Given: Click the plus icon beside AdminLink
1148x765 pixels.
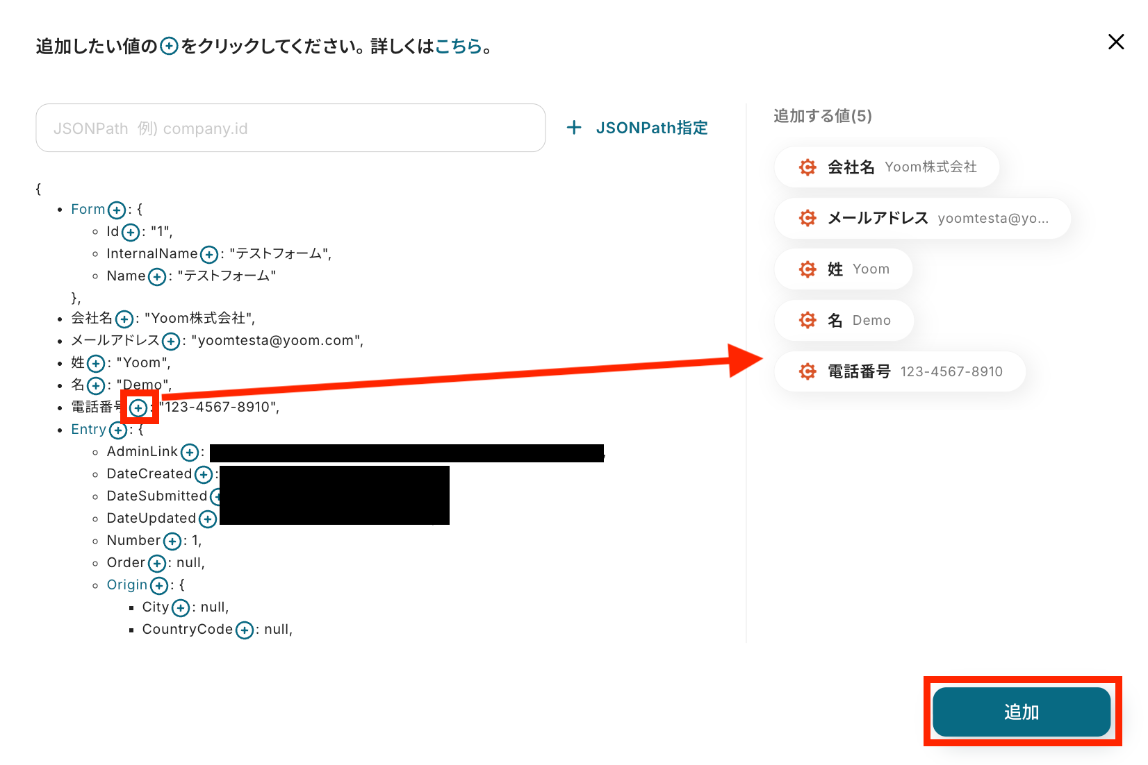Looking at the screenshot, I should point(190,453).
